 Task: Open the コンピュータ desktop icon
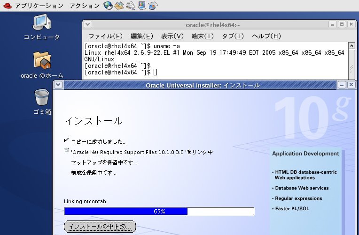[41, 22]
